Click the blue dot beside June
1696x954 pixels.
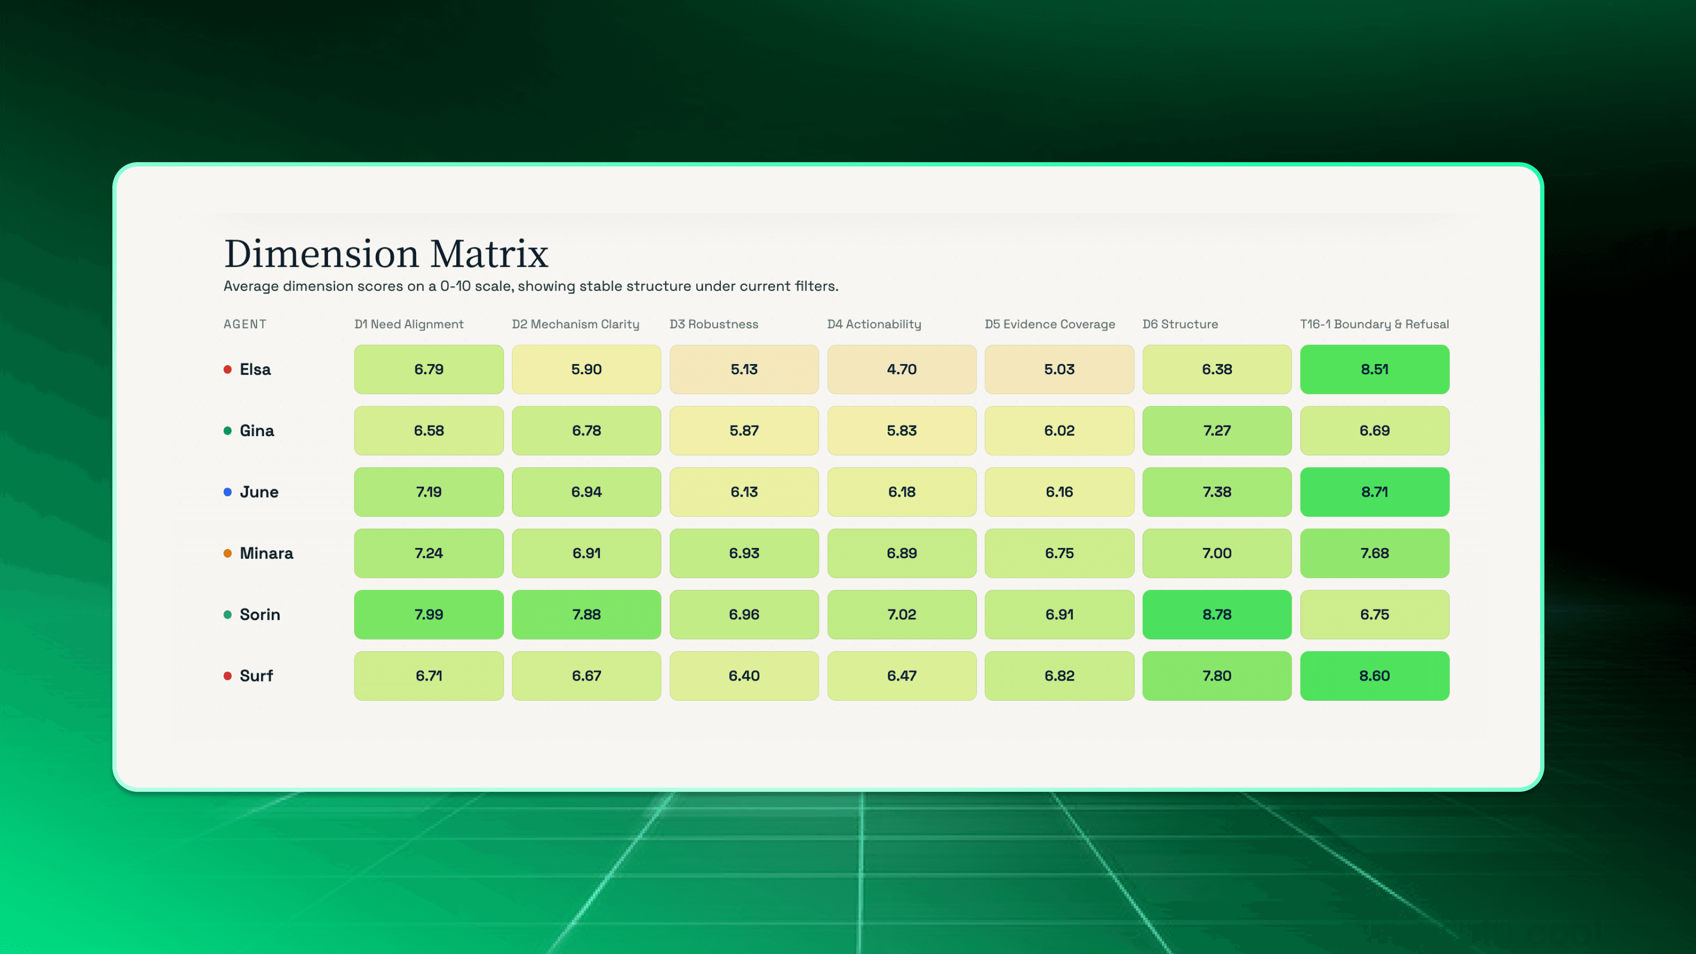(227, 492)
